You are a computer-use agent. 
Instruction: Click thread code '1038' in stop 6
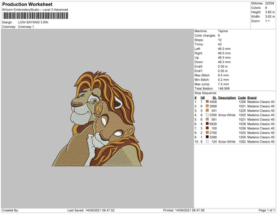(x=242, y=124)
